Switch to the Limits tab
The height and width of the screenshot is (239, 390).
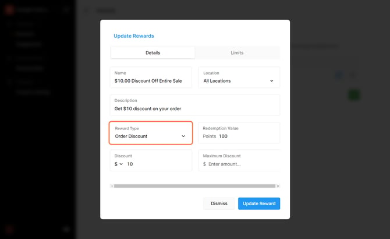tap(237, 53)
